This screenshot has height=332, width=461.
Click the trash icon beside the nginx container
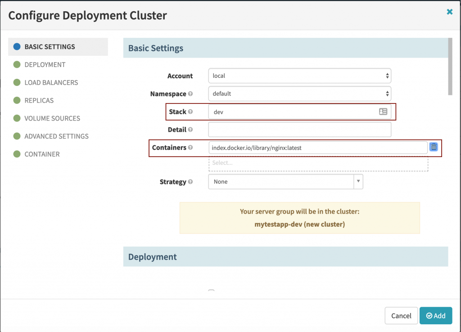pyautogui.click(x=434, y=148)
